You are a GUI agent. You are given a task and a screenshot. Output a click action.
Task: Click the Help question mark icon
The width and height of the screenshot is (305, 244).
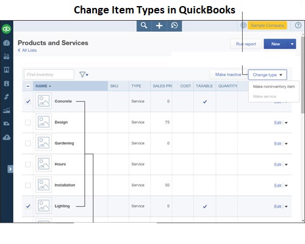tap(298, 26)
